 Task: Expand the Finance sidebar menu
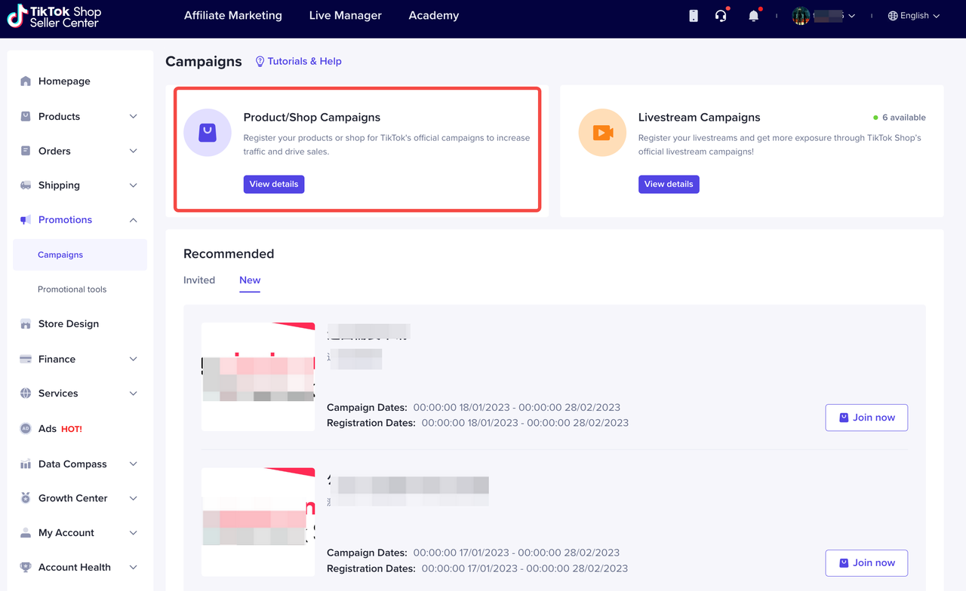pos(134,359)
